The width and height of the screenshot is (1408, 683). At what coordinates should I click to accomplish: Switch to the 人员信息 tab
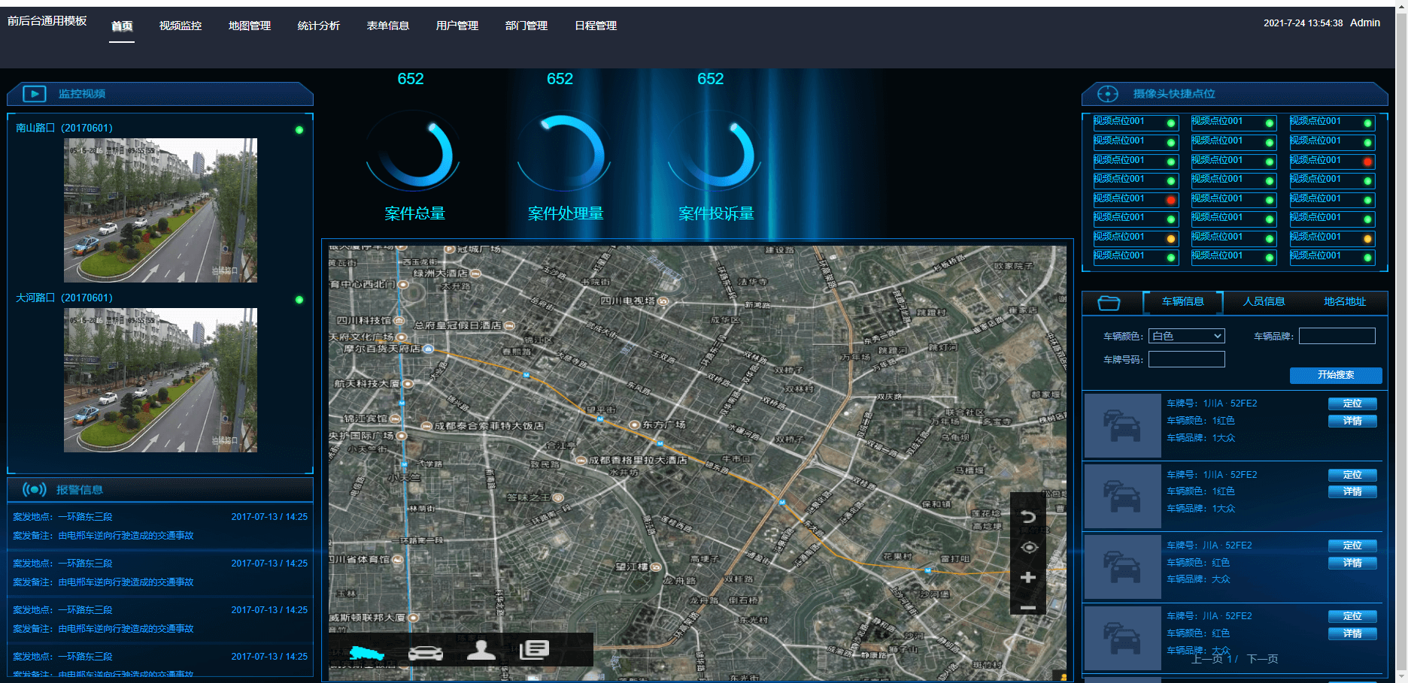tap(1264, 301)
